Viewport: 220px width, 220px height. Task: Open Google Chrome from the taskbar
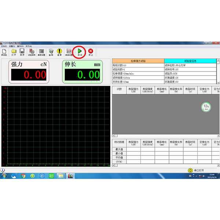click(x=23, y=176)
